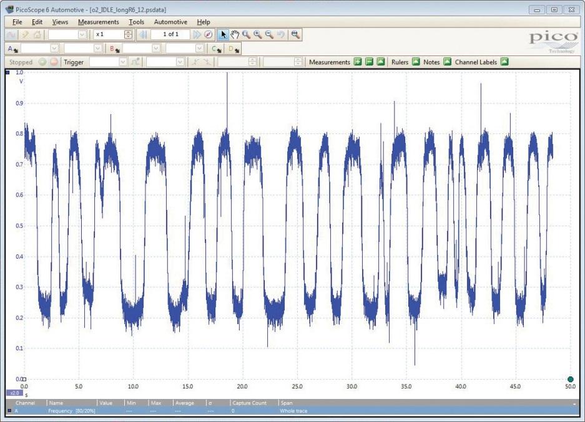
Task: Go to the first waveform buffer
Action: click(x=143, y=35)
